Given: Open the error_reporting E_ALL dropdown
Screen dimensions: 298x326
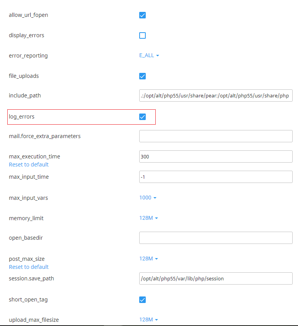Looking at the screenshot, I should pyautogui.click(x=149, y=56).
